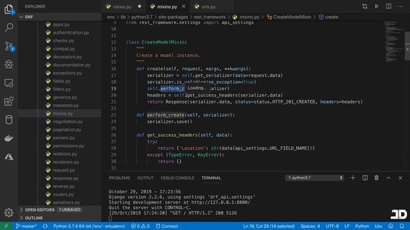Open the Search view
This screenshot has width=410, height=230.
pos(9,27)
